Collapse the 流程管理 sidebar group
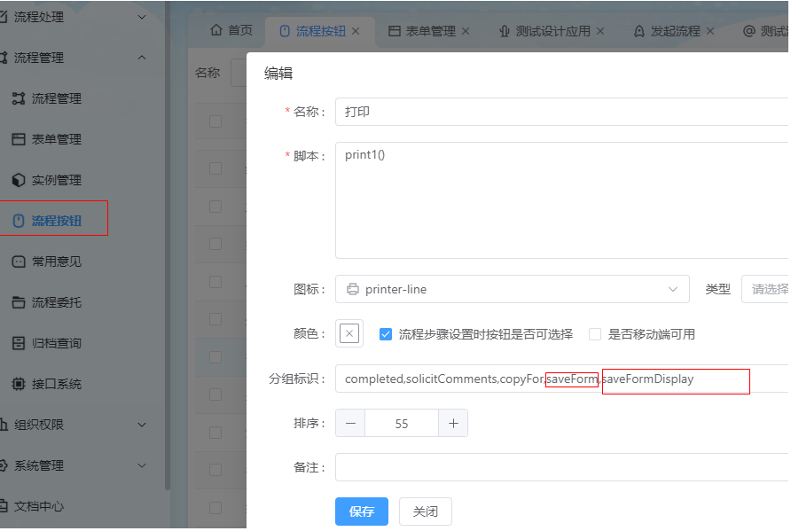Image resolution: width=791 pixels, height=531 pixels. [74, 58]
